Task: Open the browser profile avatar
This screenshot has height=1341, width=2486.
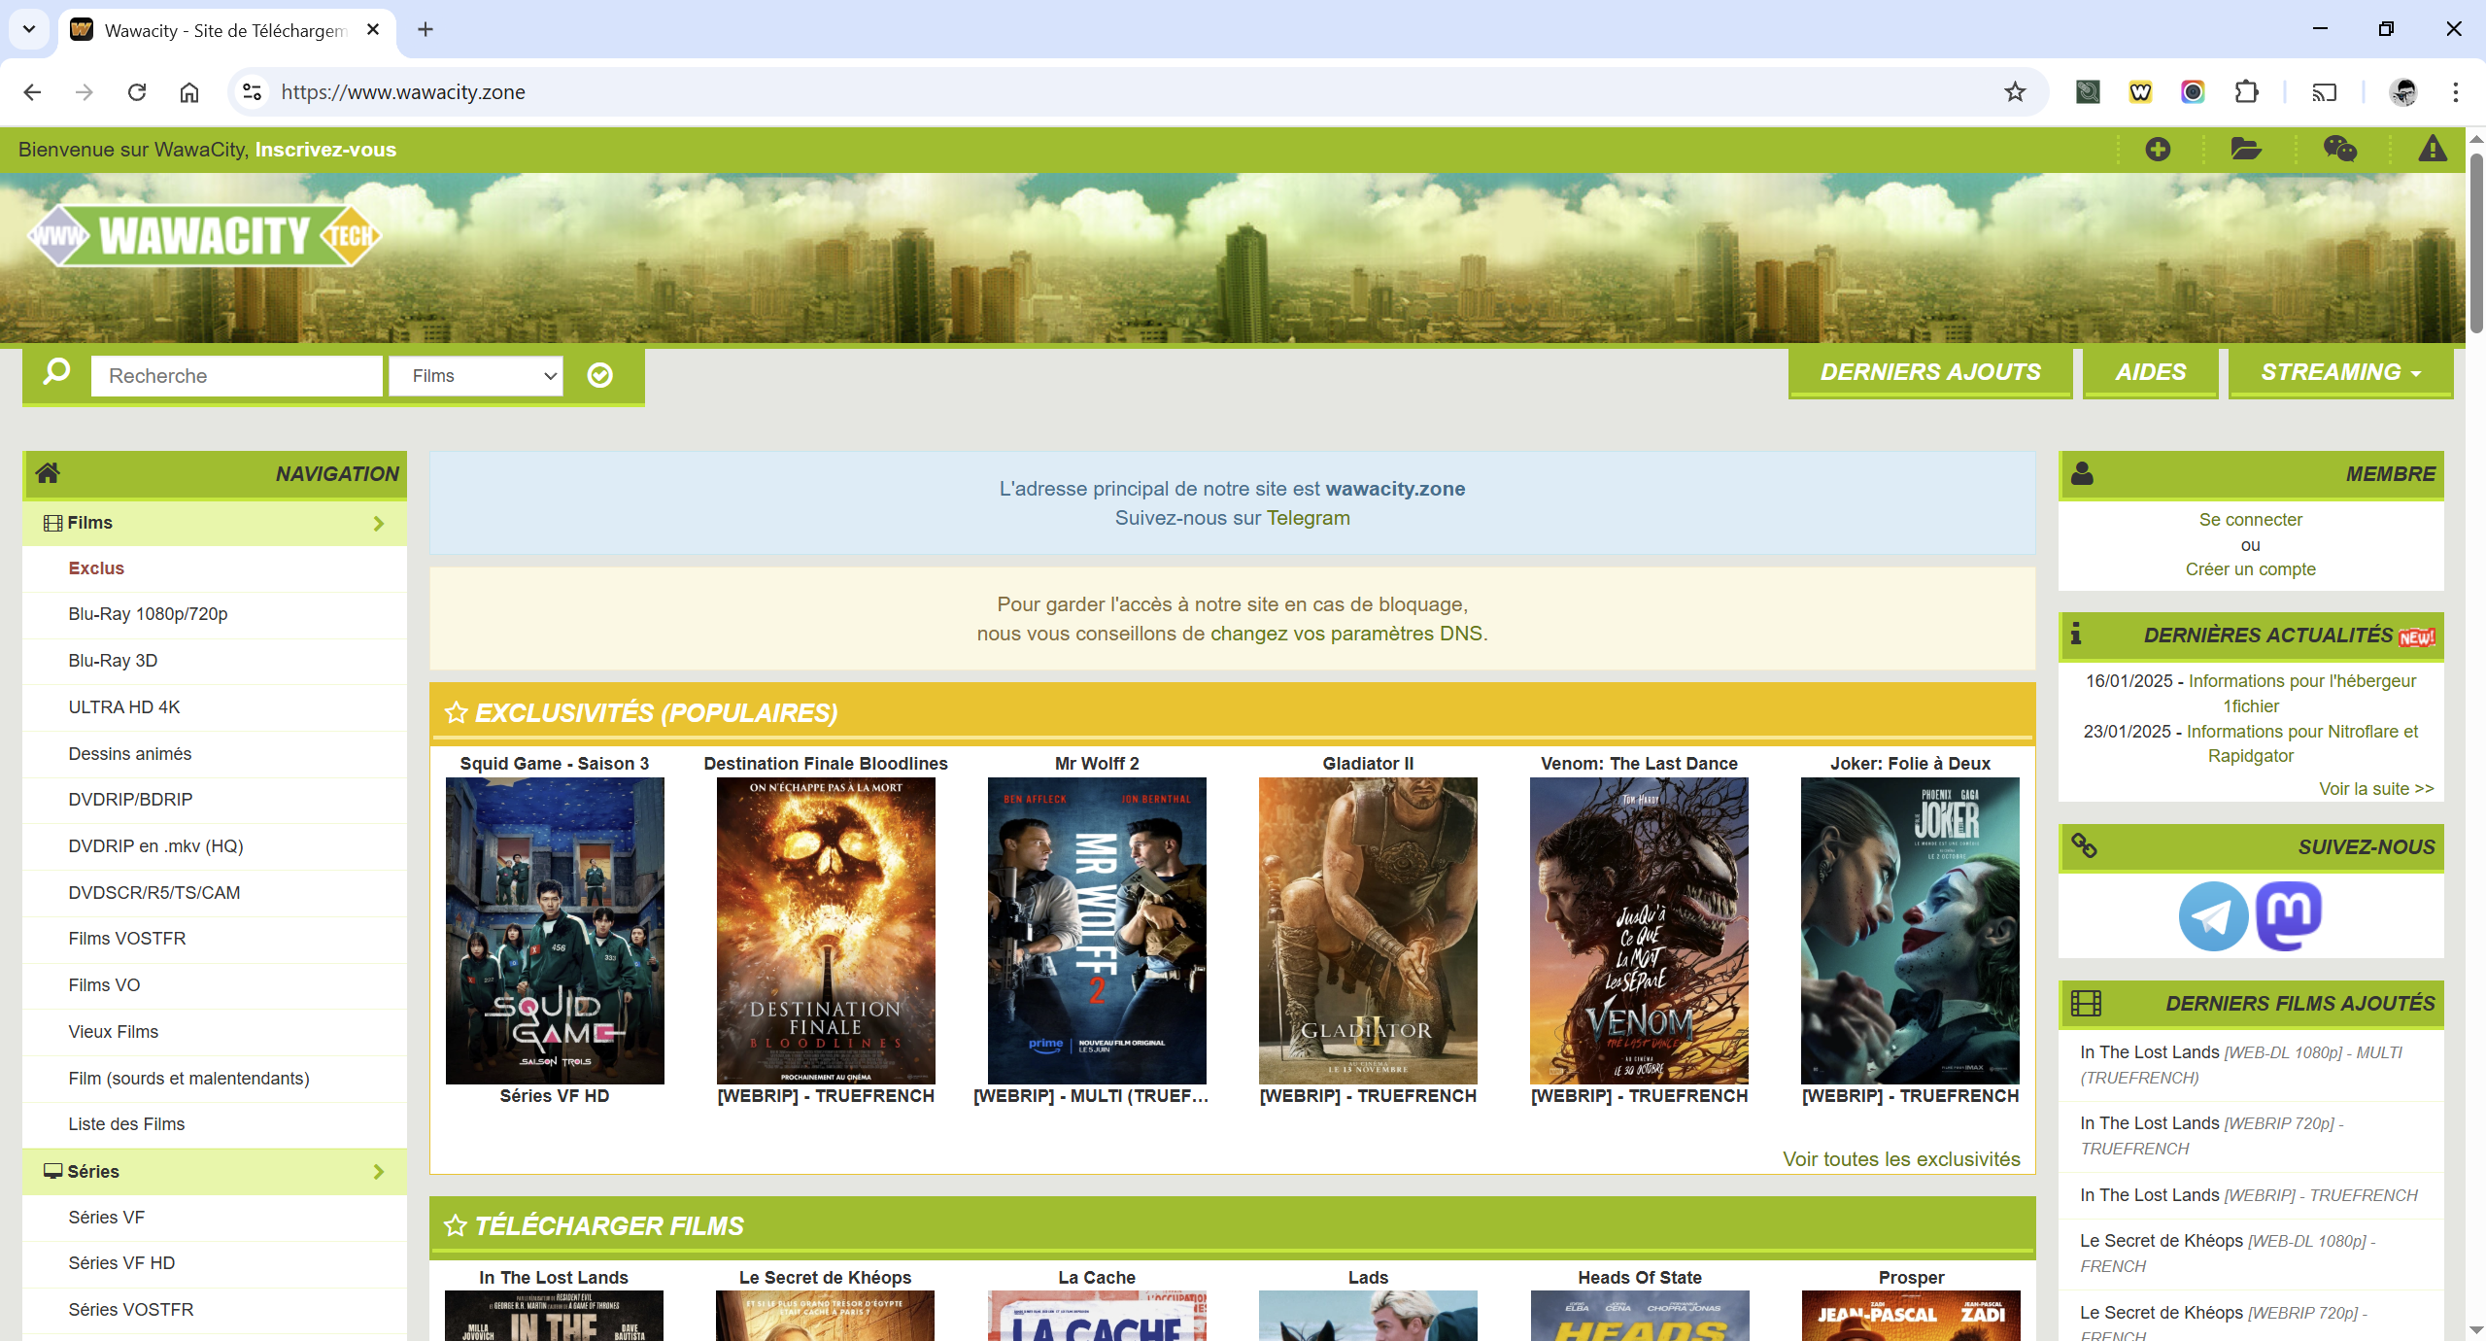Action: 2403,92
